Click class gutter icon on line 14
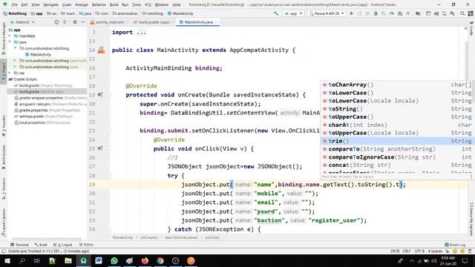 101,50
